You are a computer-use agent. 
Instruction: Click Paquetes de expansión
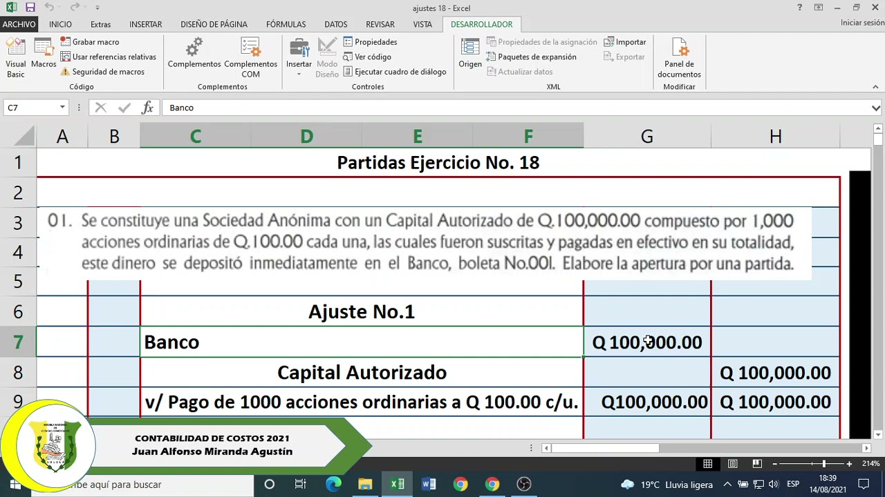click(x=531, y=57)
